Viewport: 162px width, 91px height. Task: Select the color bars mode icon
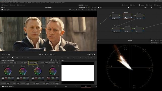click(54, 60)
